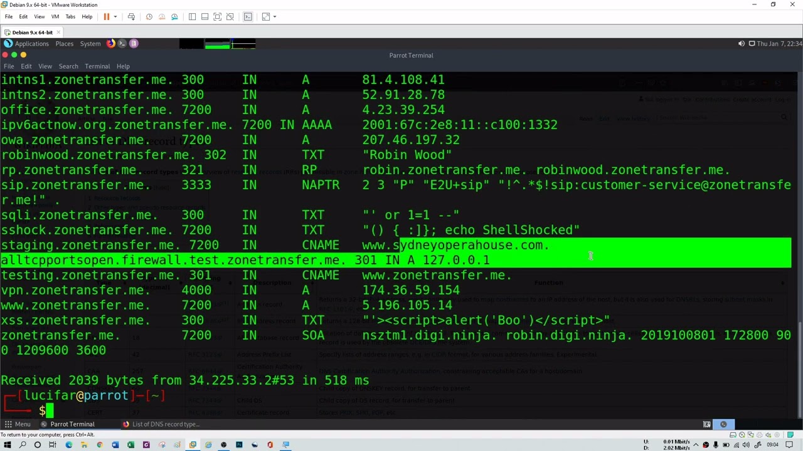Open the power options dropdown beside pause

coord(114,16)
